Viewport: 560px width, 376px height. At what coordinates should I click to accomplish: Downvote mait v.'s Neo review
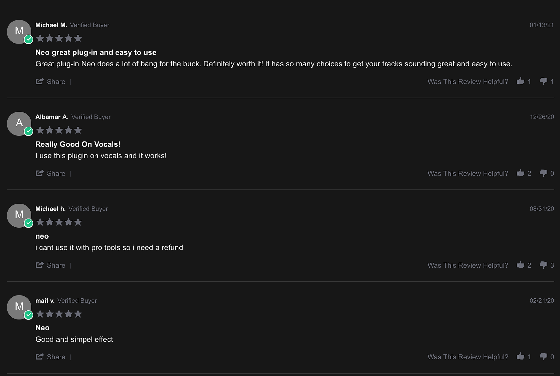click(544, 356)
